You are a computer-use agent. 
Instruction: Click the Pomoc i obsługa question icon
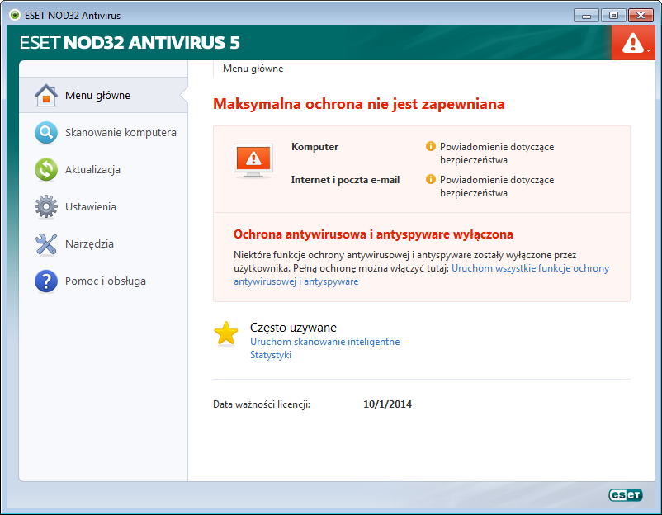tap(46, 281)
